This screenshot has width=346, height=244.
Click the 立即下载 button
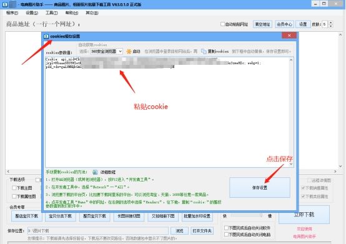[304, 215]
